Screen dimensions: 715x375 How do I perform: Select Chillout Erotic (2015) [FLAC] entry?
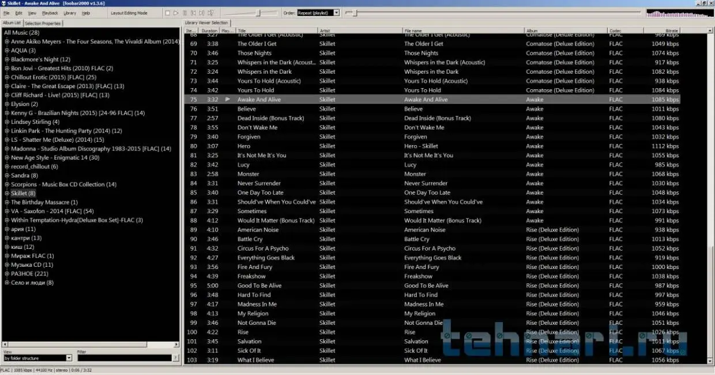coord(54,77)
